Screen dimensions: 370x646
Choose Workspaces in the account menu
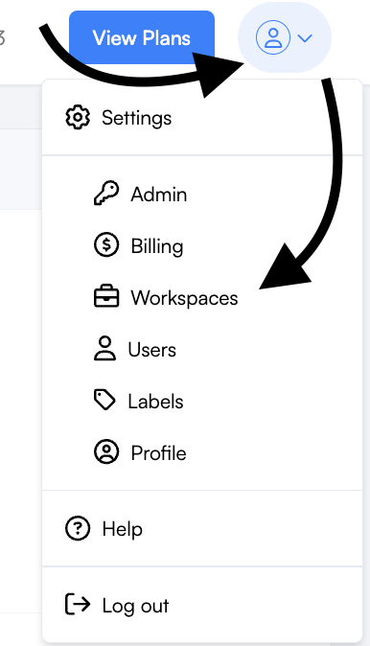(x=184, y=298)
